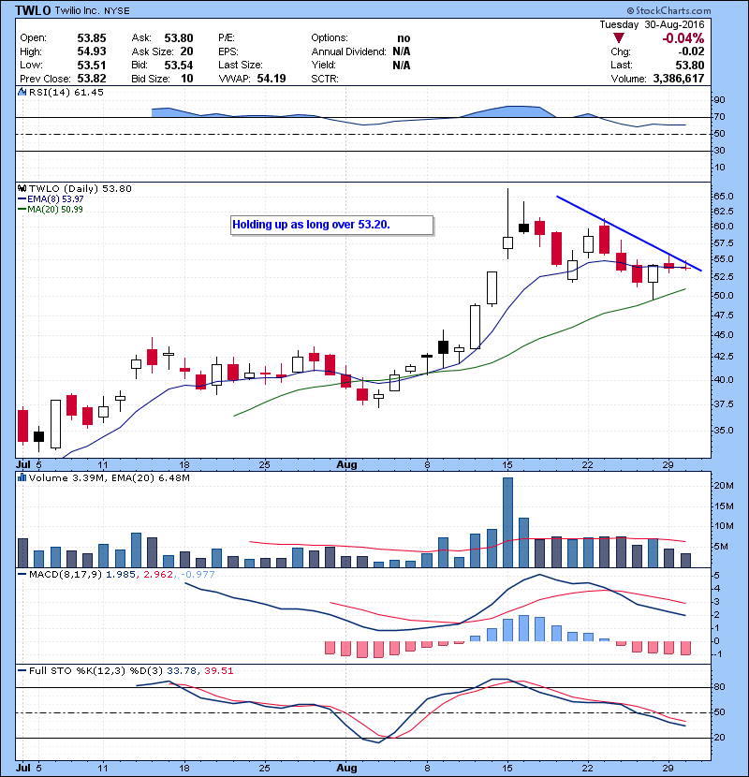Click the Ask Size value 20
Viewport: 749px width, 777px height.
pyautogui.click(x=187, y=51)
